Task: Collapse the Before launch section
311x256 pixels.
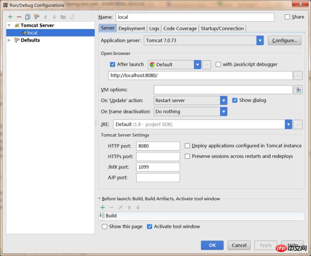Action: 100,198
